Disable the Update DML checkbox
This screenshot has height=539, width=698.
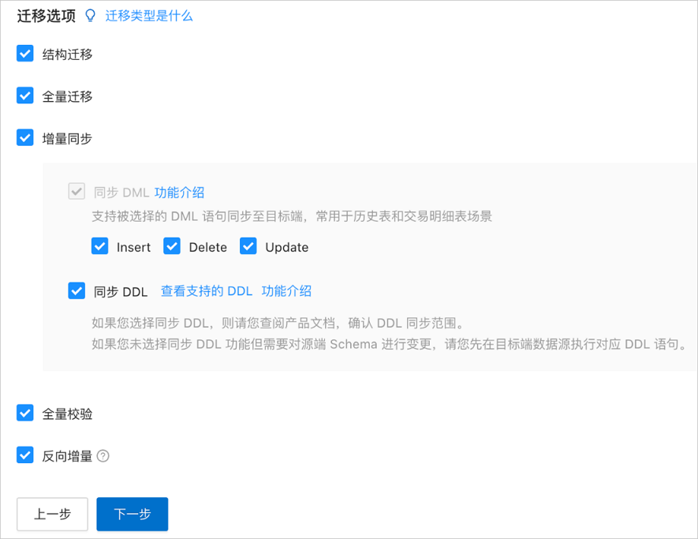click(x=248, y=246)
